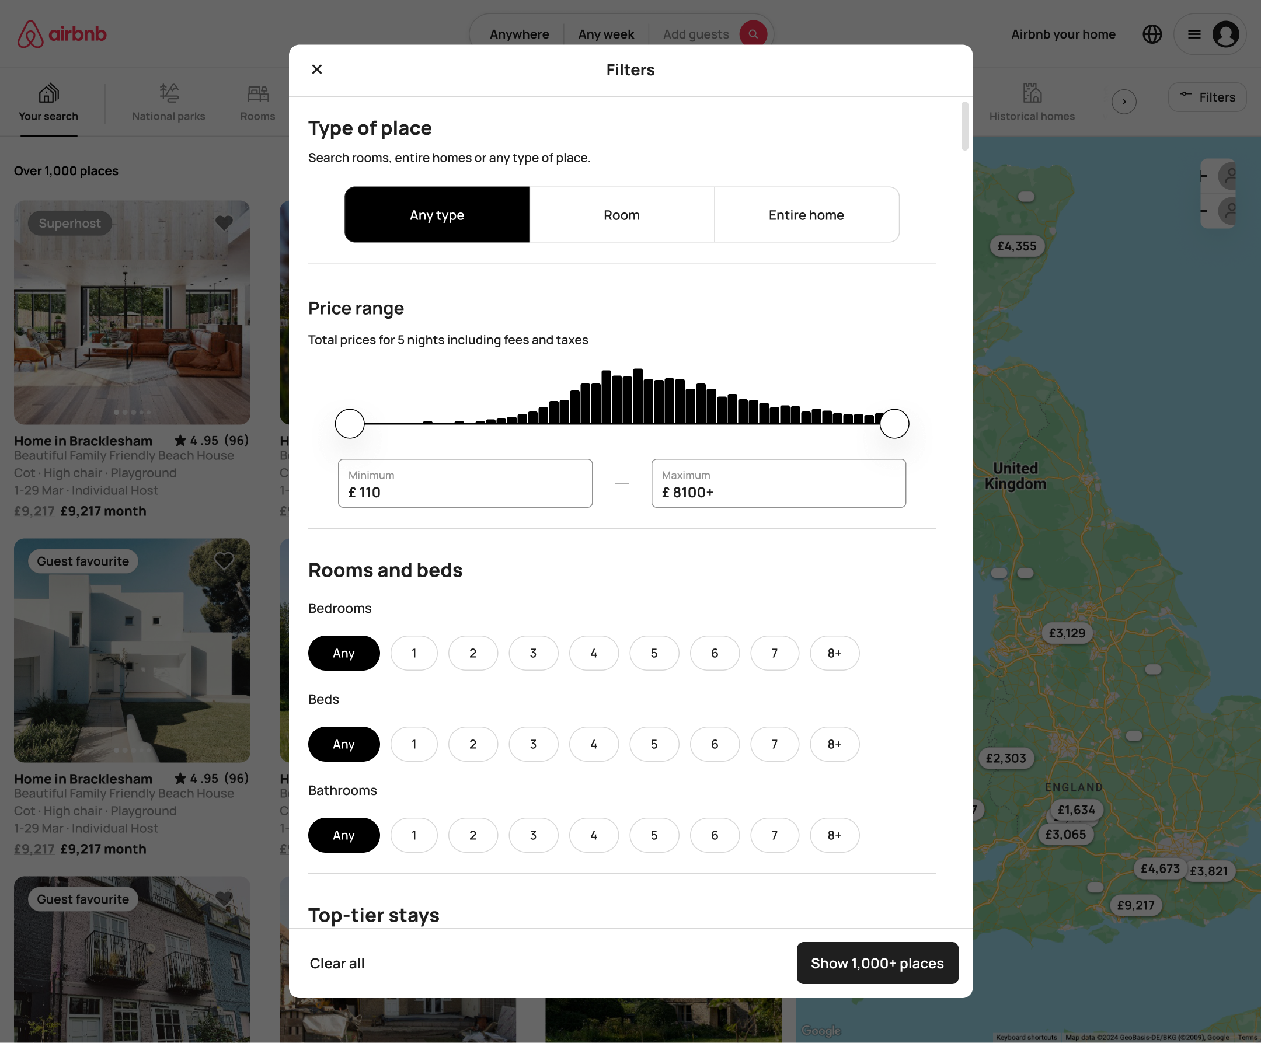
Task: Select the Room type of place
Action: click(x=622, y=215)
